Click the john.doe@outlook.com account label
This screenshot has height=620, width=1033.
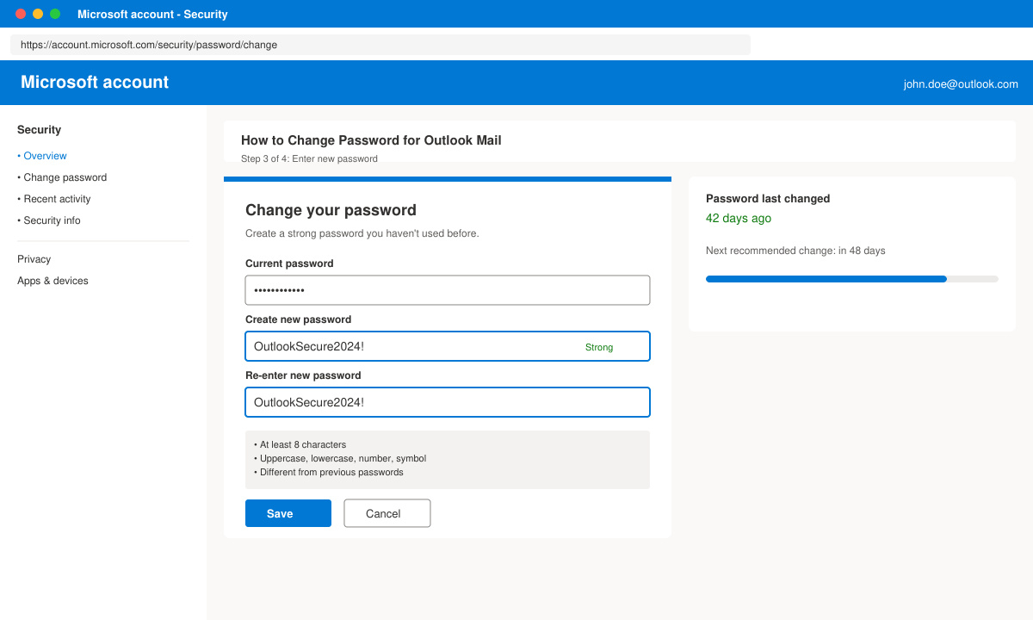pos(961,84)
